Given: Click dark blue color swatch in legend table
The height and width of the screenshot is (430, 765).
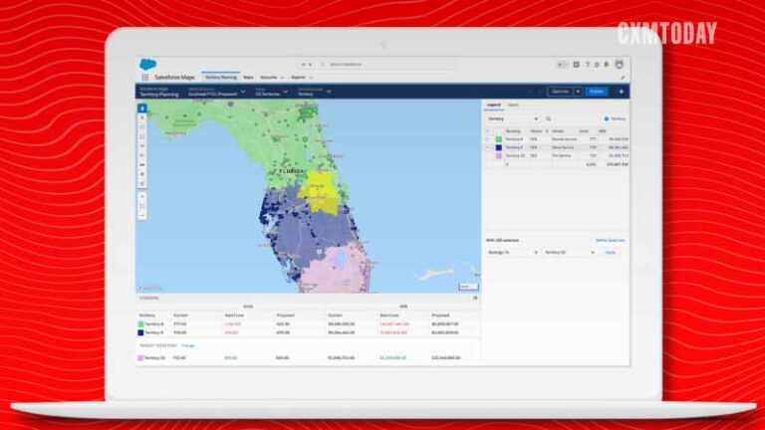Looking at the screenshot, I should click(x=499, y=147).
